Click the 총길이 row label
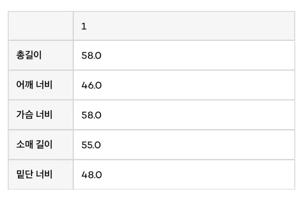The width and height of the screenshot is (303, 197). tap(29, 55)
